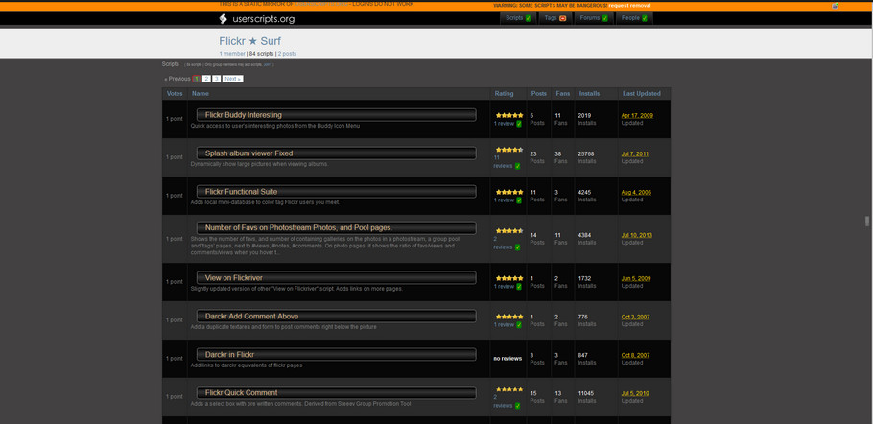Click the star rating for Darckr Add Comment Above

509,316
